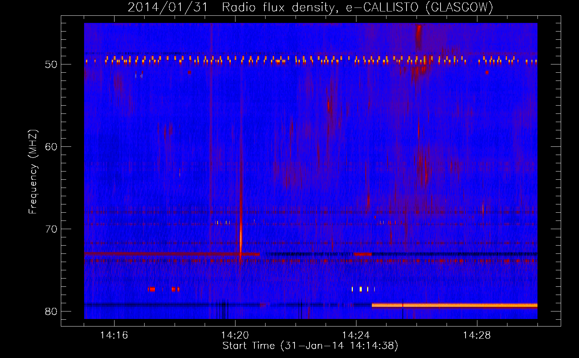
Task: Click the 14:16 time tick label
Action: tap(114, 335)
